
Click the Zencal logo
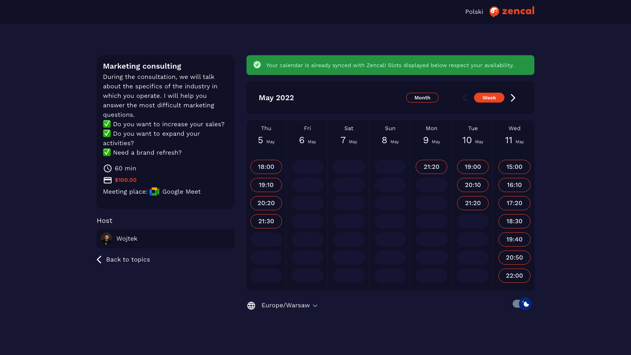coord(512,11)
